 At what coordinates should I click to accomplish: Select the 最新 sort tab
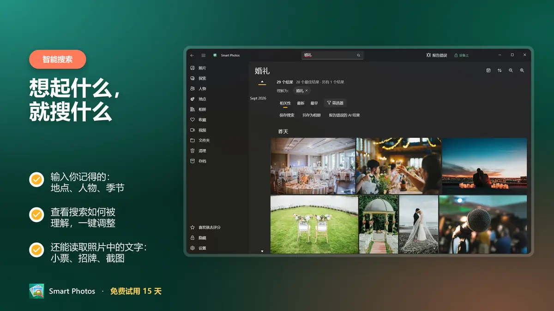pos(301,103)
